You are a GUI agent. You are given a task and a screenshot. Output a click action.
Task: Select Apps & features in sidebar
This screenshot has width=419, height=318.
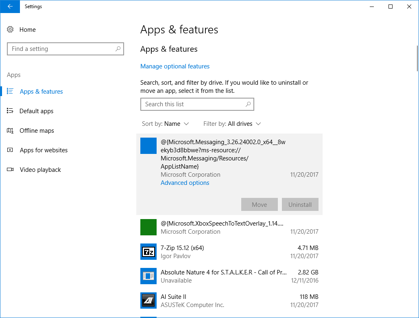[41, 92]
